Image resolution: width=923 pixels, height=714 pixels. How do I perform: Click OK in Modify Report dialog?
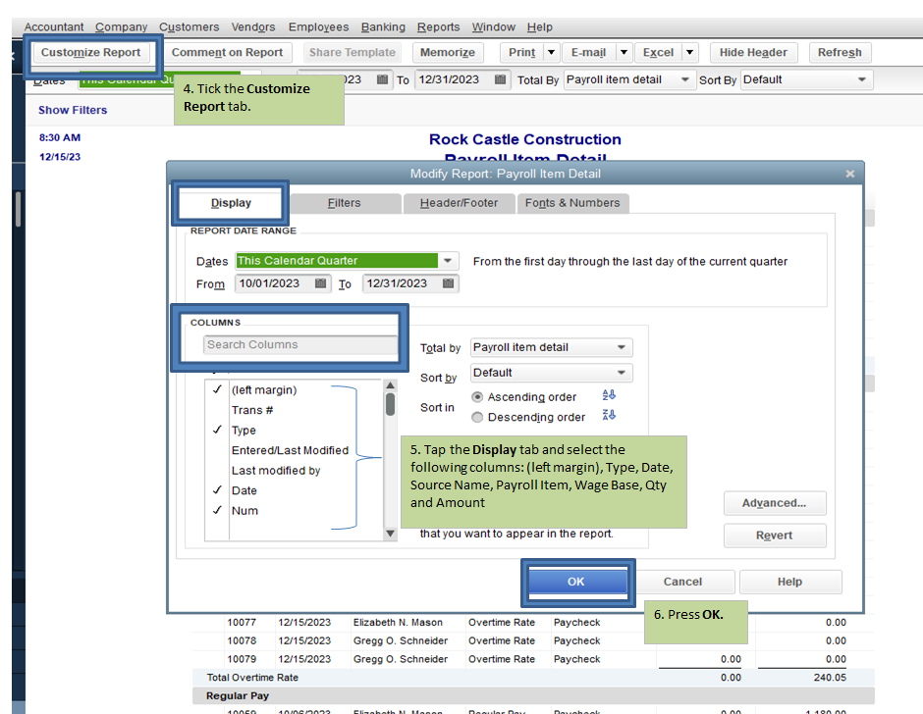577,582
